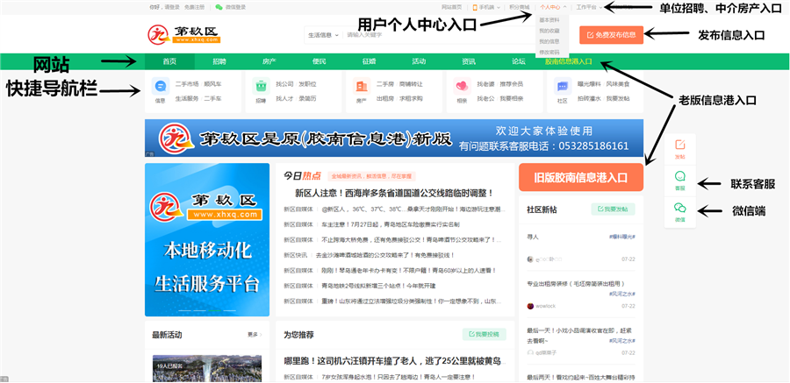790x383 pixels.
Task: Open community post 寻人
Action: 533,236
